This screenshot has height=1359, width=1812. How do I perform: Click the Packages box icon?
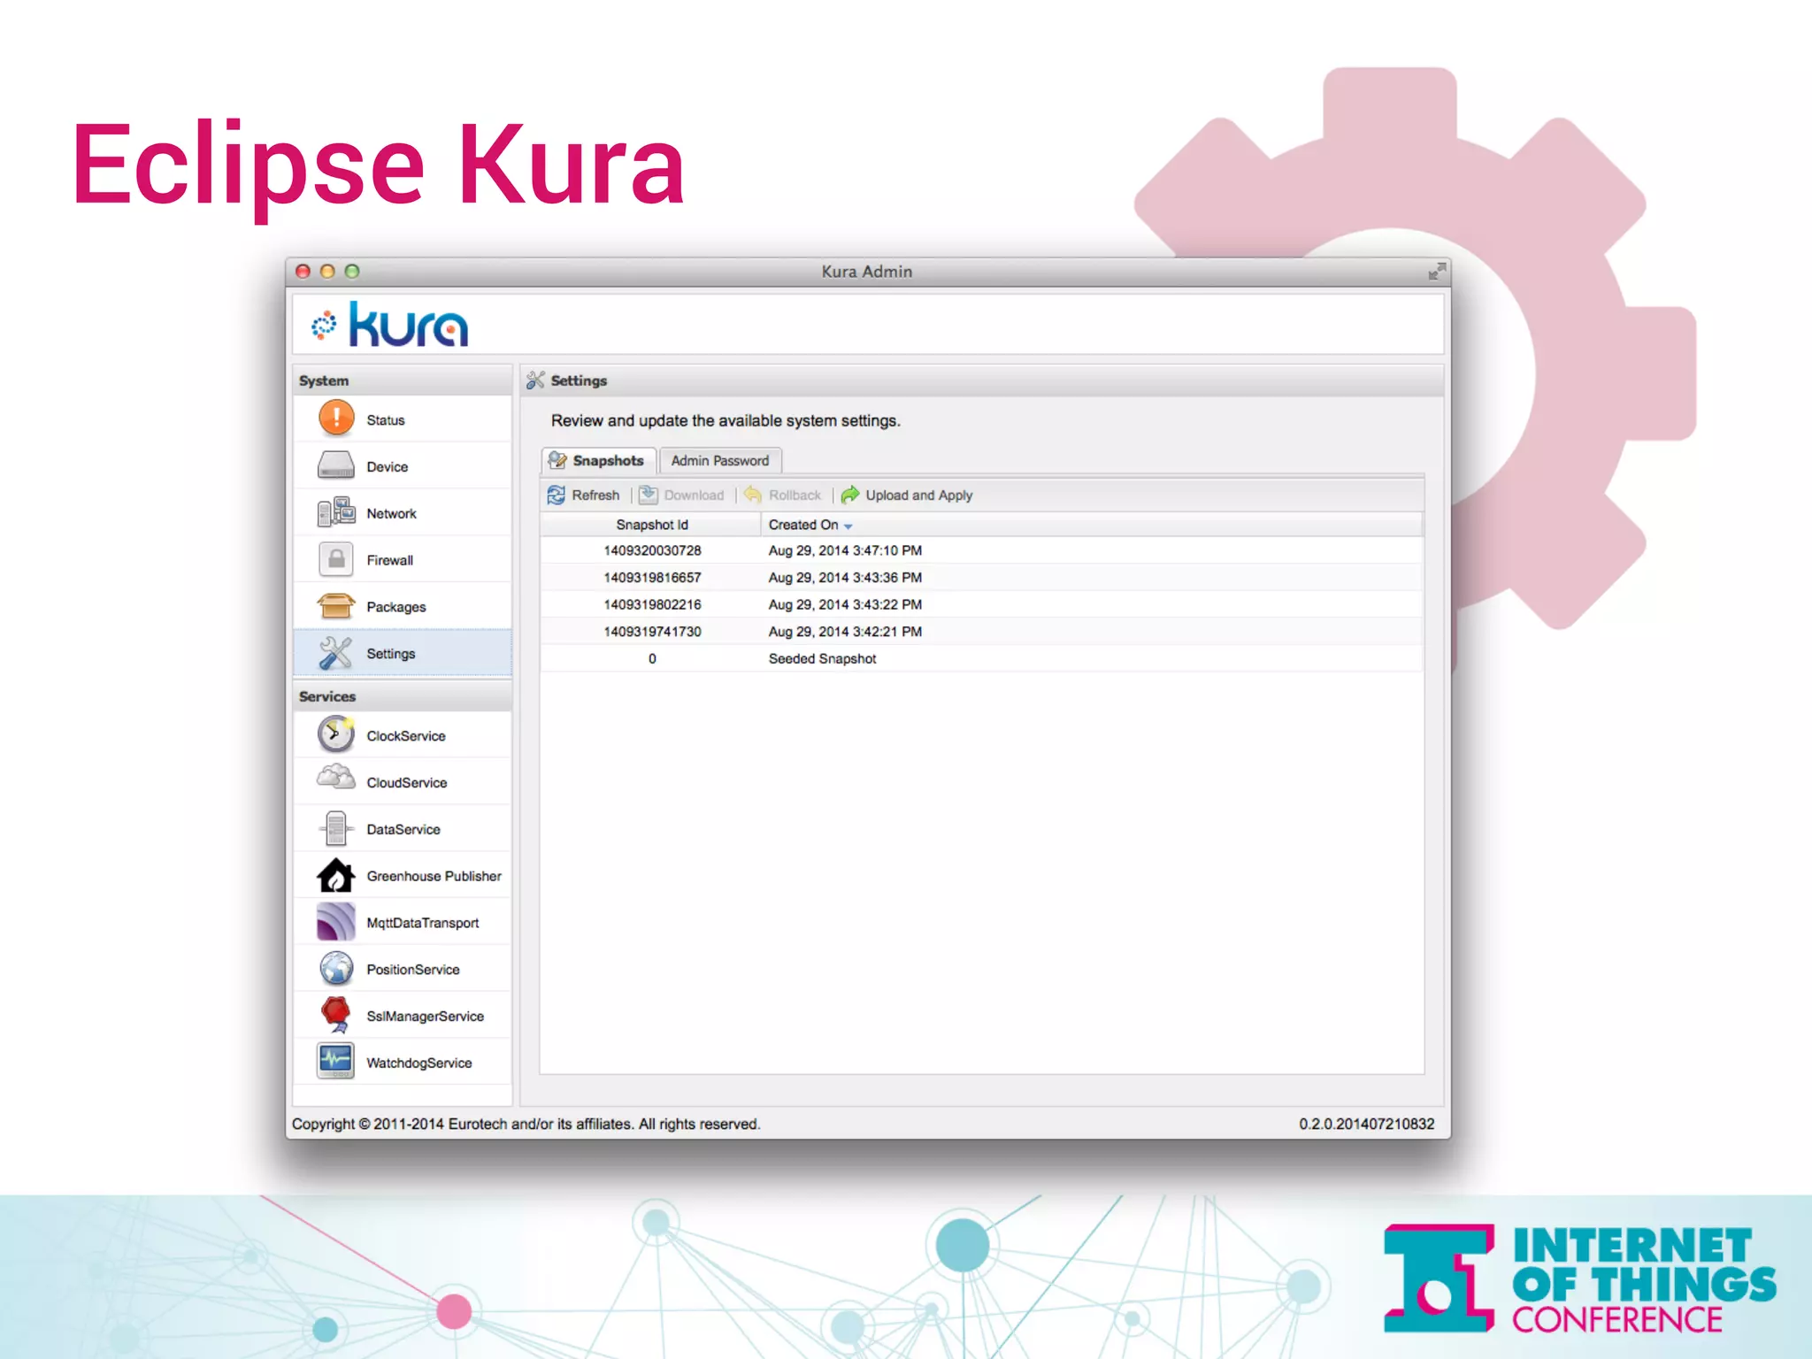pyautogui.click(x=336, y=606)
